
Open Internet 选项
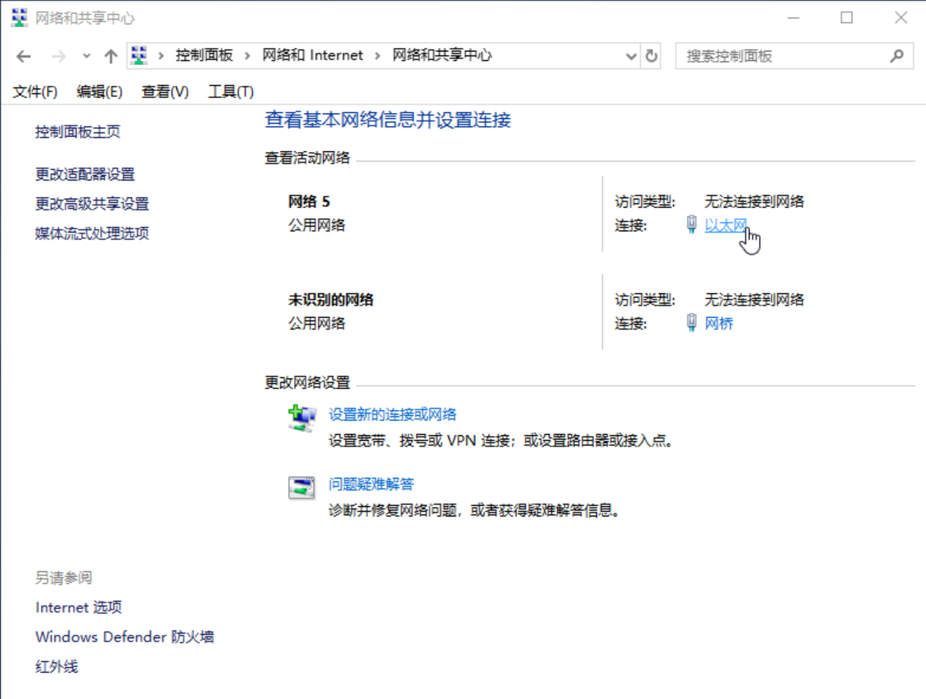(x=78, y=608)
